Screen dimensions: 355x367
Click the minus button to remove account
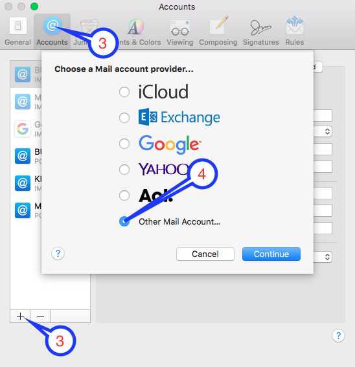click(40, 317)
